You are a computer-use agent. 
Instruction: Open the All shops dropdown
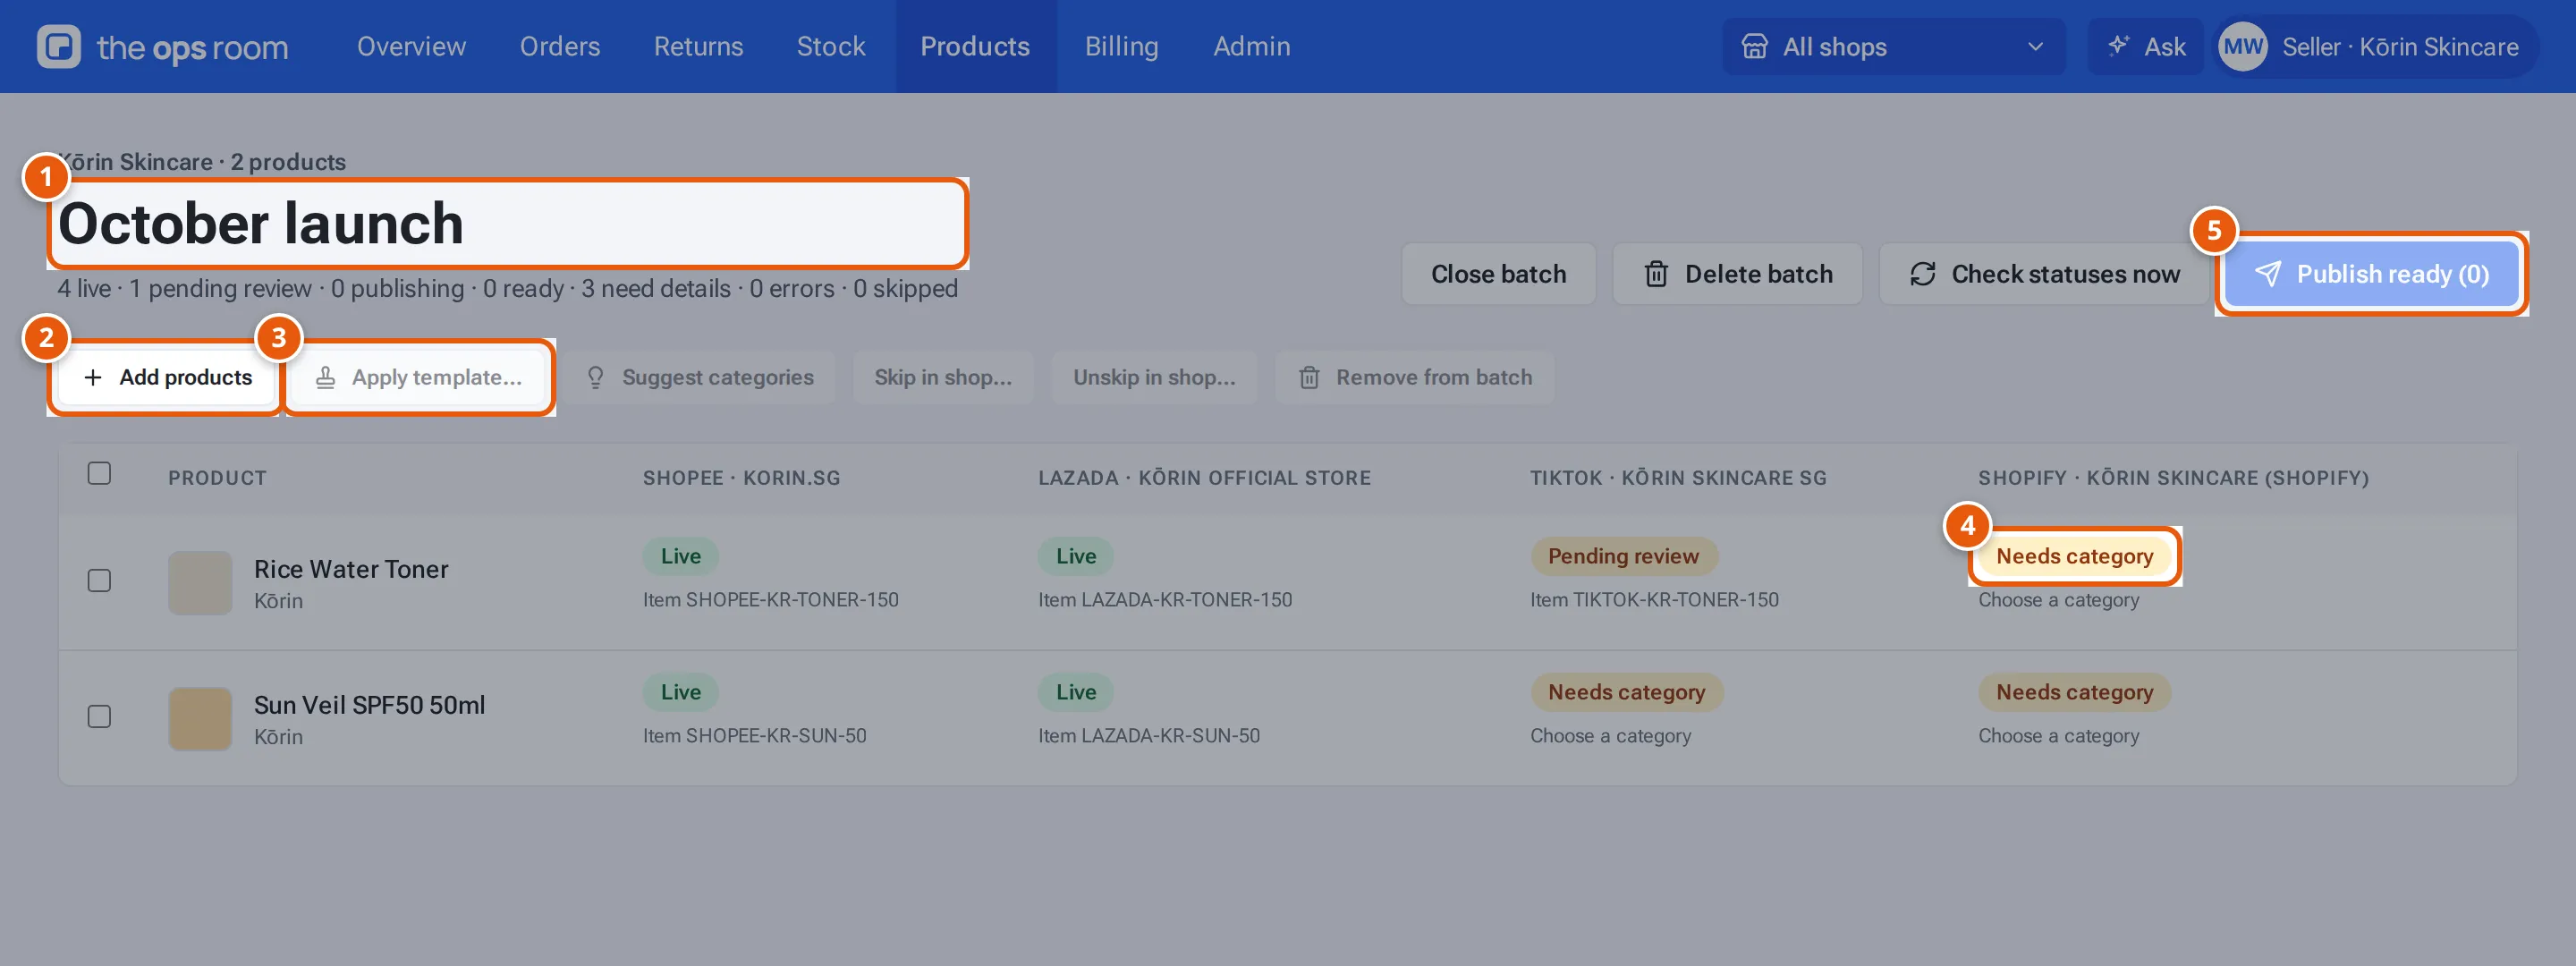[1893, 47]
